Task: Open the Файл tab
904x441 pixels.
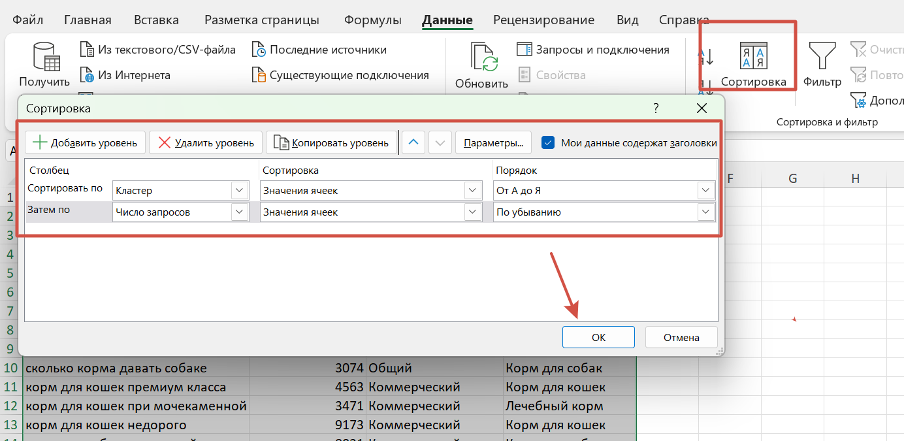Action: tap(28, 20)
